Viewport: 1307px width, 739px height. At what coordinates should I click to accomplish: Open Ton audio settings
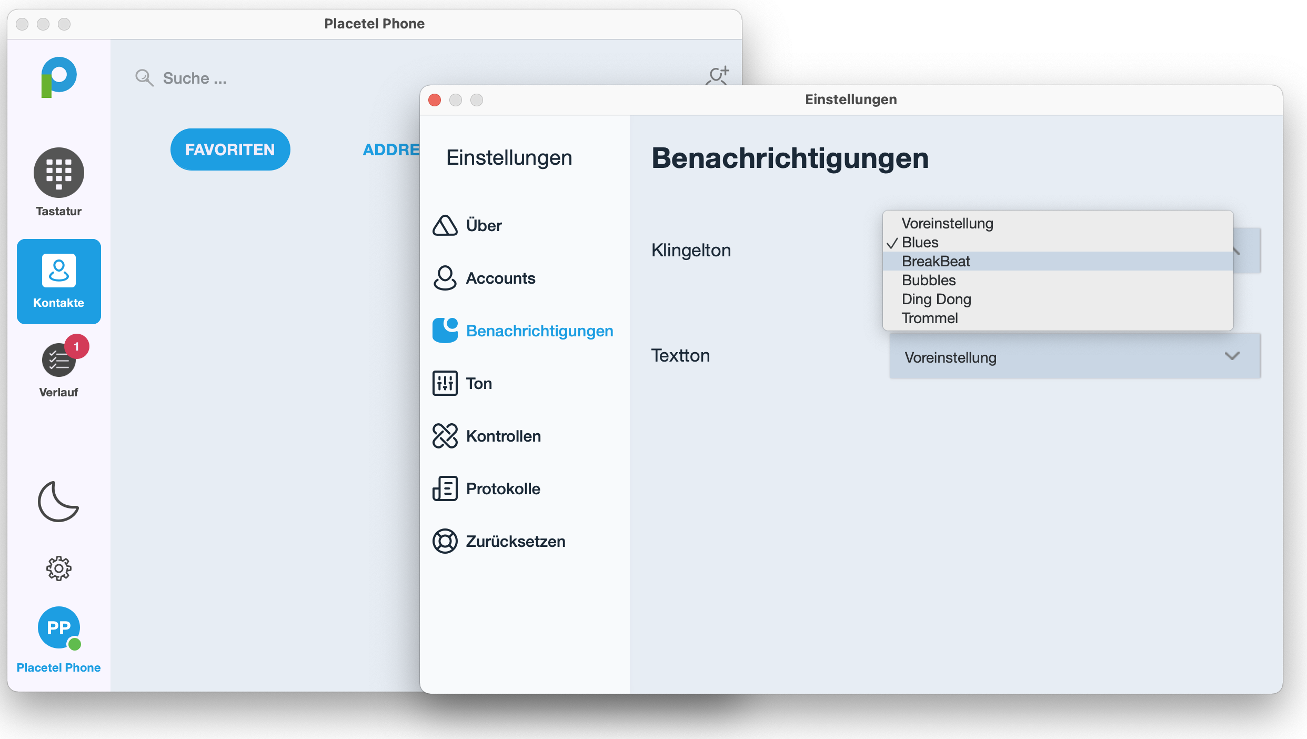478,383
